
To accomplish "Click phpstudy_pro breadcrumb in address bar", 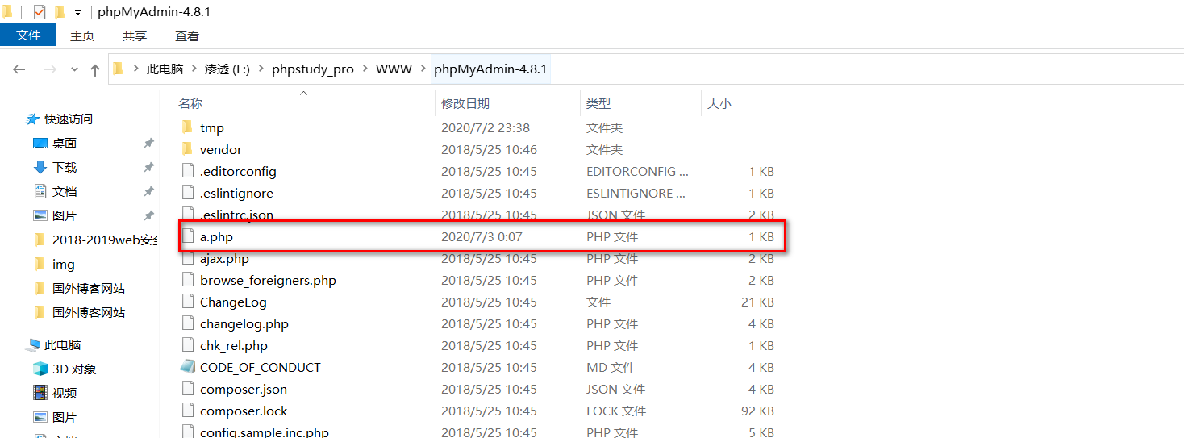I will coord(313,69).
